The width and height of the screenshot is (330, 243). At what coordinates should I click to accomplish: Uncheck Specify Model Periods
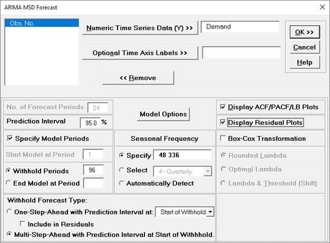(11, 139)
